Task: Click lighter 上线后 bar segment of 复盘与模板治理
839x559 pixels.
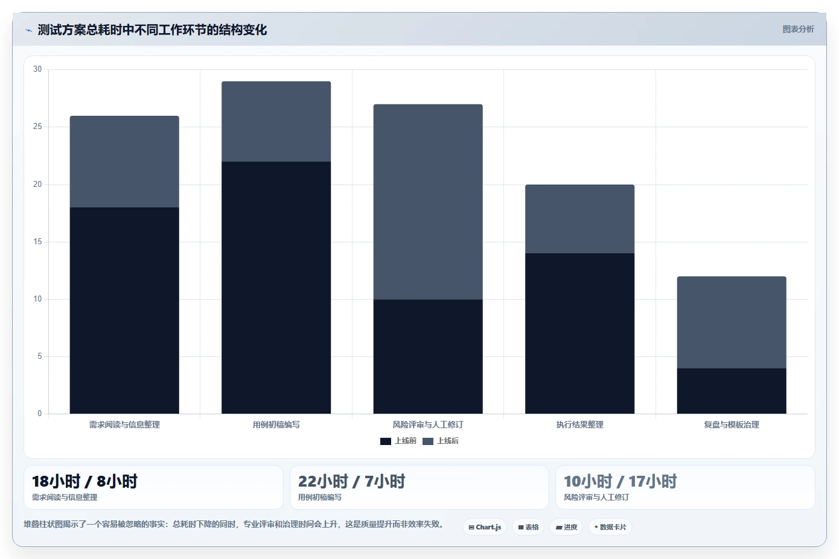Action: 732,322
